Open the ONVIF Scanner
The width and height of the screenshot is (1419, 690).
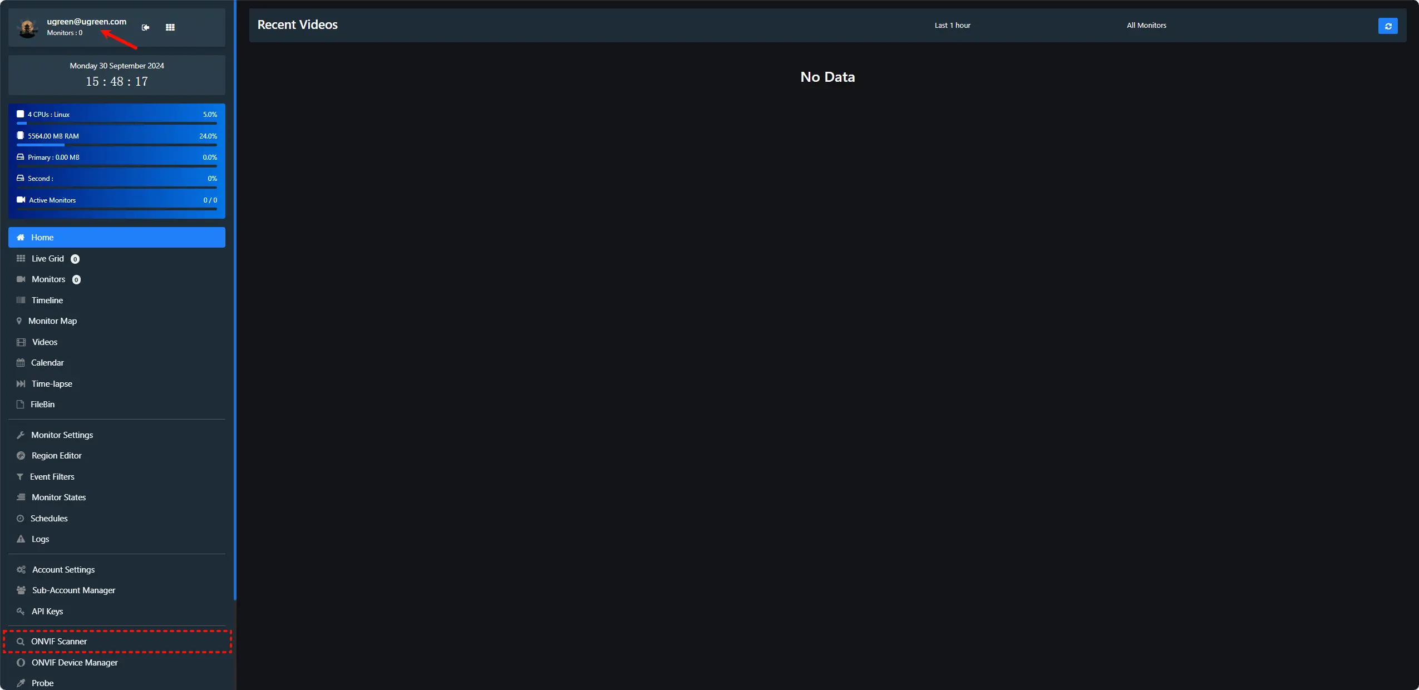click(x=59, y=642)
